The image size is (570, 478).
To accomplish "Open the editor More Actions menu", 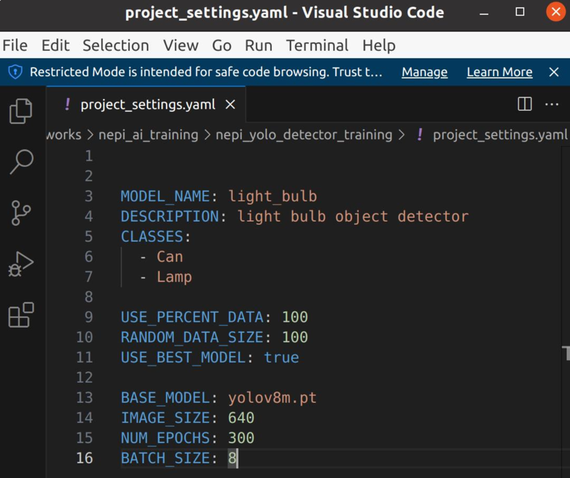I will pos(552,104).
